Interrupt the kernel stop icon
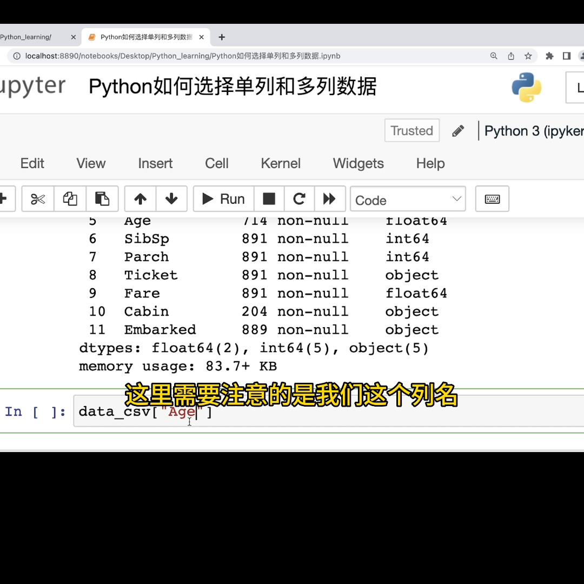Screen dimensions: 584x584 [269, 199]
